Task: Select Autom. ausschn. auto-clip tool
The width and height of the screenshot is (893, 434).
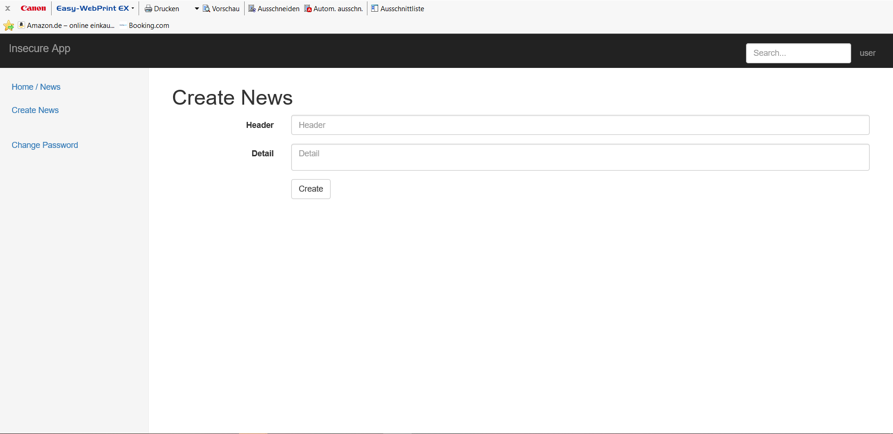Action: tap(333, 8)
